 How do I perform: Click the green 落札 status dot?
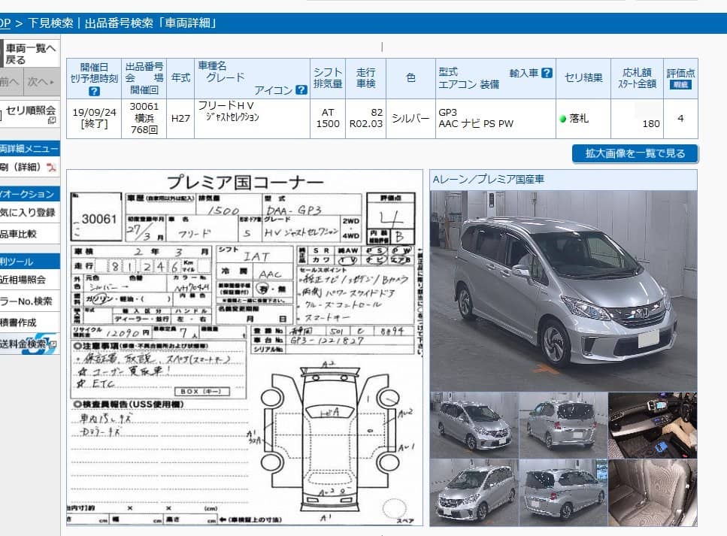coord(563,119)
